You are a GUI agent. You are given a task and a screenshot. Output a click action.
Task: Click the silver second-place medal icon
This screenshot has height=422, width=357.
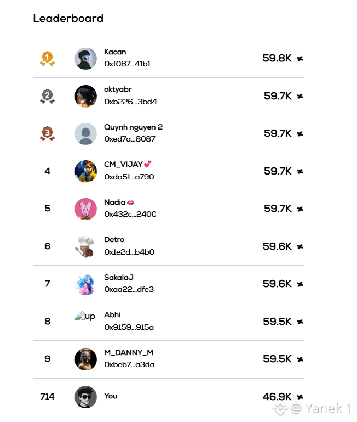[47, 96]
